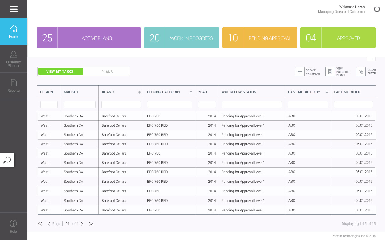This screenshot has height=240, width=385.
Task: Switch to View My Tasks toggle
Action: pyautogui.click(x=60, y=72)
